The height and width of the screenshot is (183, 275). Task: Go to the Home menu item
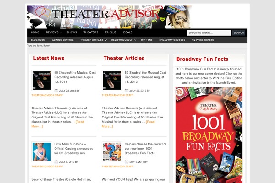[x=35, y=32]
